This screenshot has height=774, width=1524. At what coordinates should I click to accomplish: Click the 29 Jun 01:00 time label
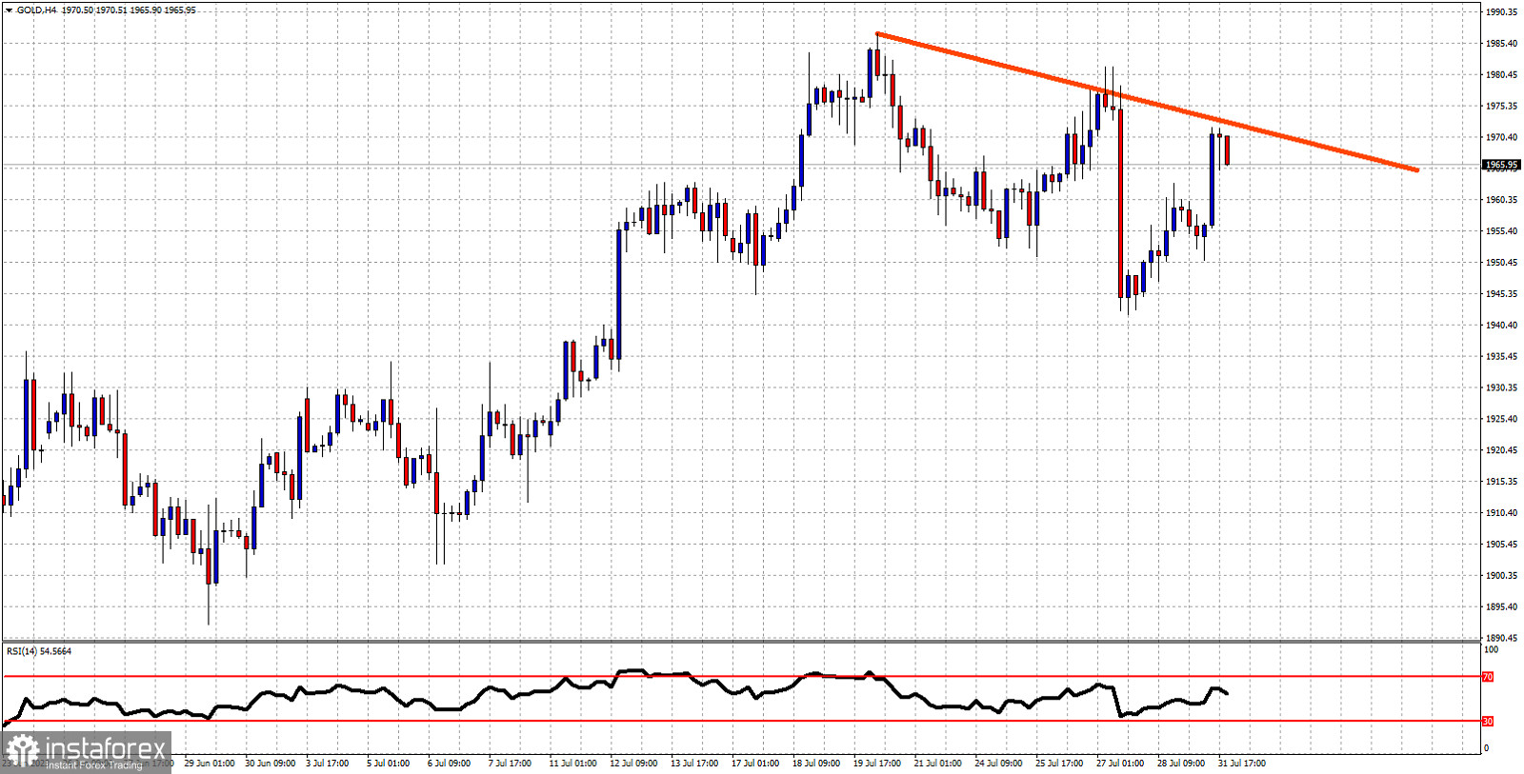(210, 764)
